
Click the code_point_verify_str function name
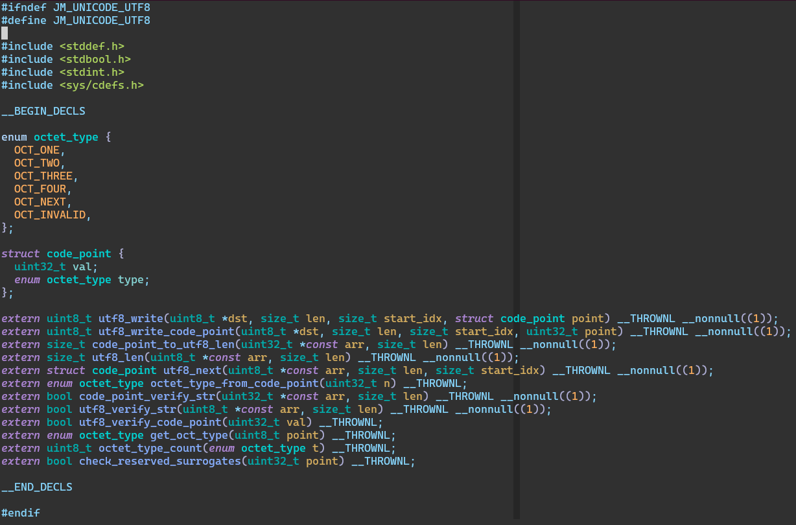[147, 396]
